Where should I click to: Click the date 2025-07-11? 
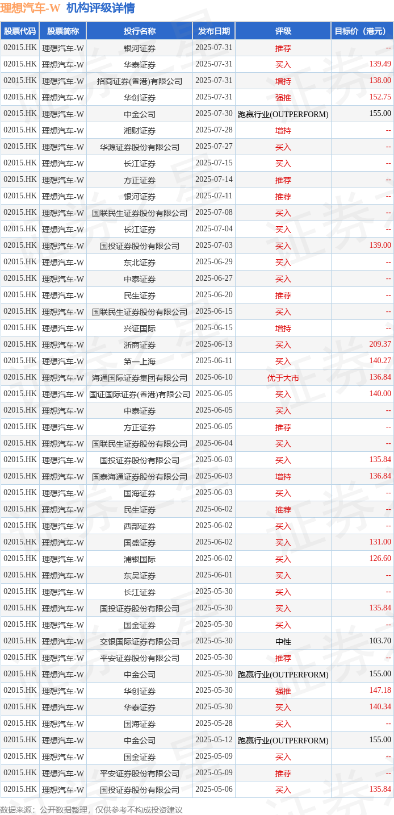tap(214, 196)
